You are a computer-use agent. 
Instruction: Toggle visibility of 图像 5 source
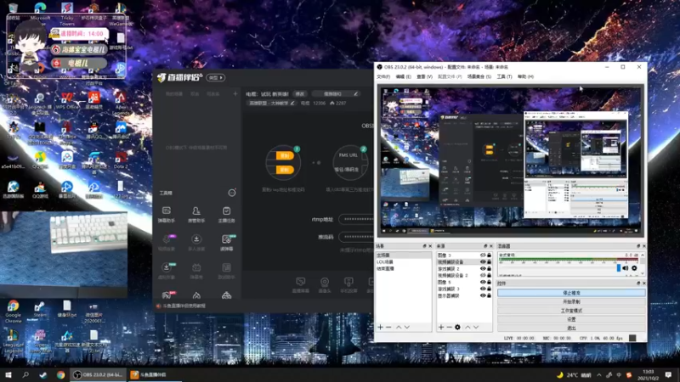483,282
